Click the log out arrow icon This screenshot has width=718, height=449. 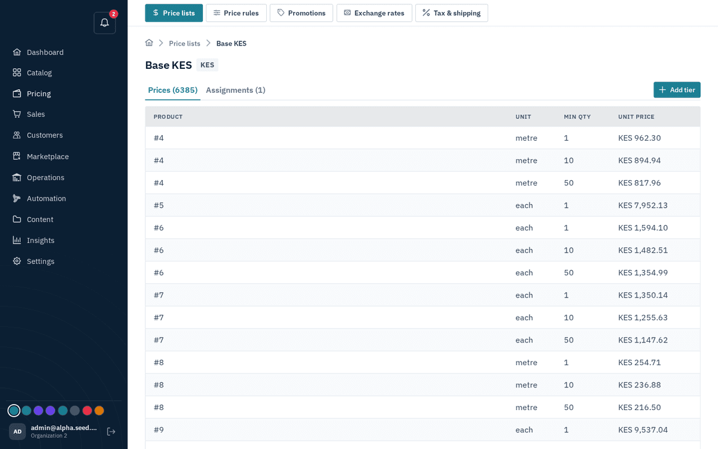[x=111, y=432]
